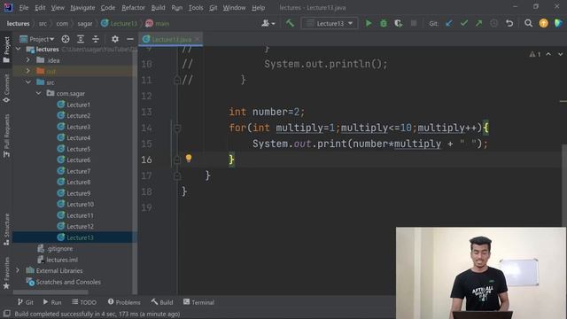Jump to previous highlighted error arrow
This screenshot has width=567, height=319.
548,54
